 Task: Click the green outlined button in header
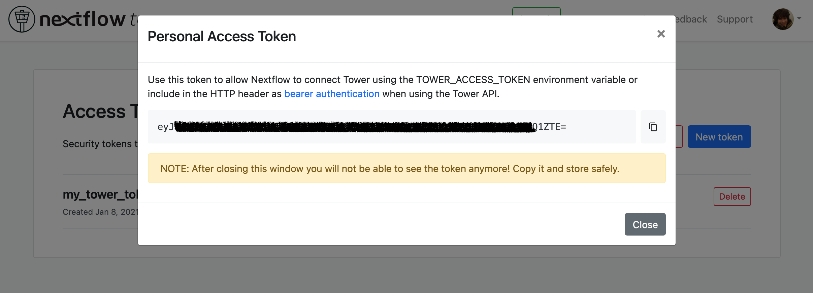pos(536,11)
